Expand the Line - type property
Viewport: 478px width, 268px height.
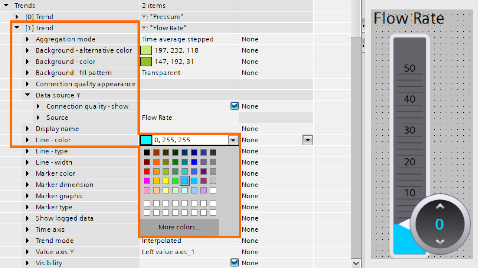27,151
